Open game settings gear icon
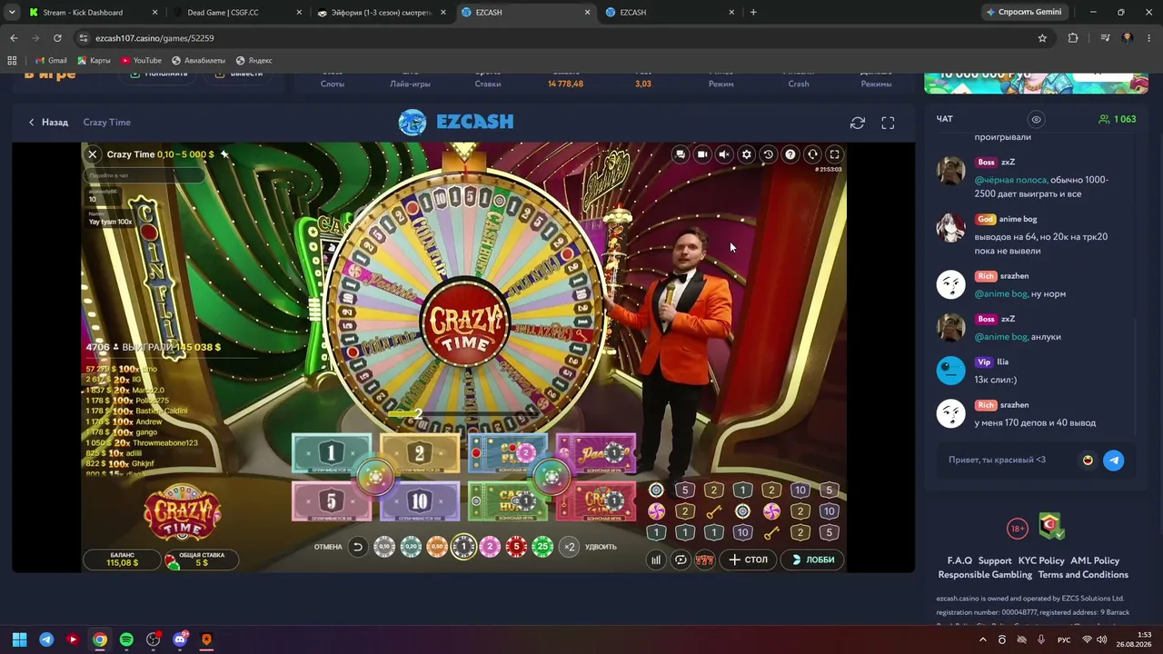Screen dimensions: 1163x654 [747, 154]
